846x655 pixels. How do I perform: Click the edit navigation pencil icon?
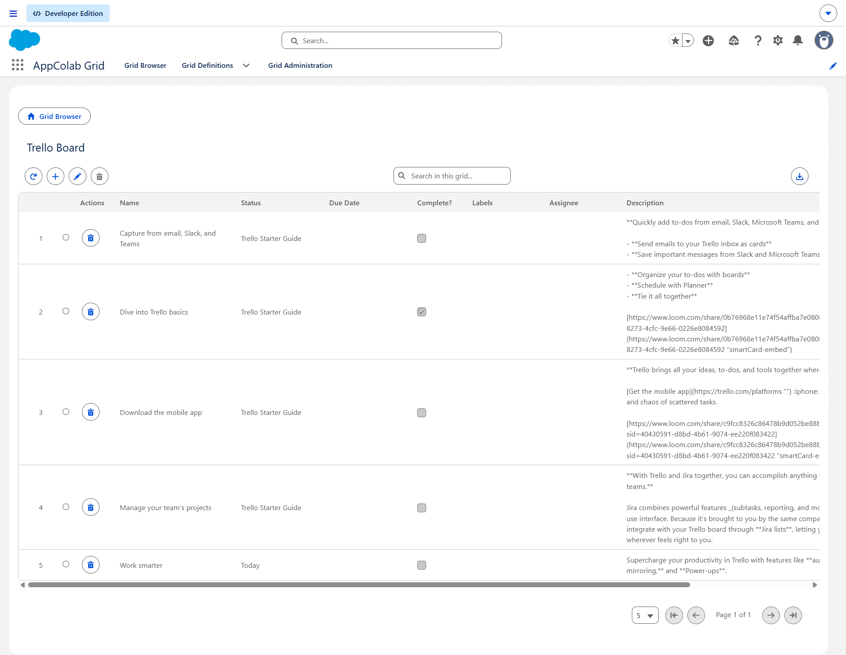click(833, 66)
